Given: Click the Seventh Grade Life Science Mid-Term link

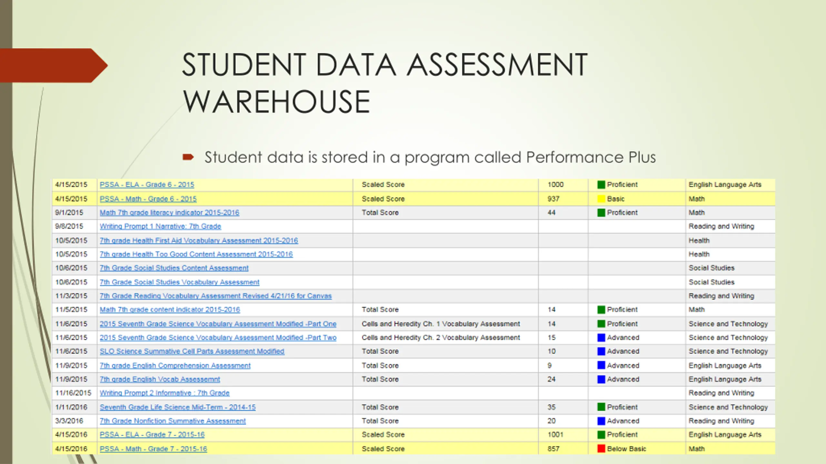Looking at the screenshot, I should [178, 407].
